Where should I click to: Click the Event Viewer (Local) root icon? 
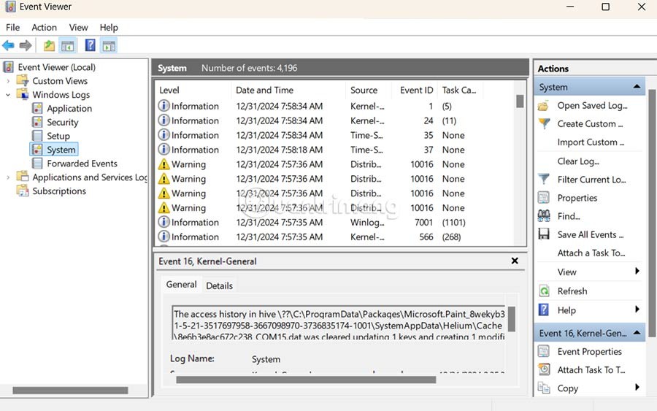[8, 66]
